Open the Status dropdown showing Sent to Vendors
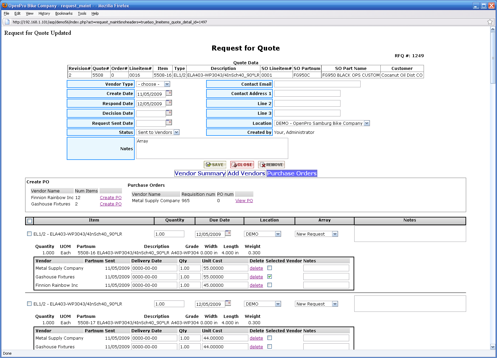 176,132
